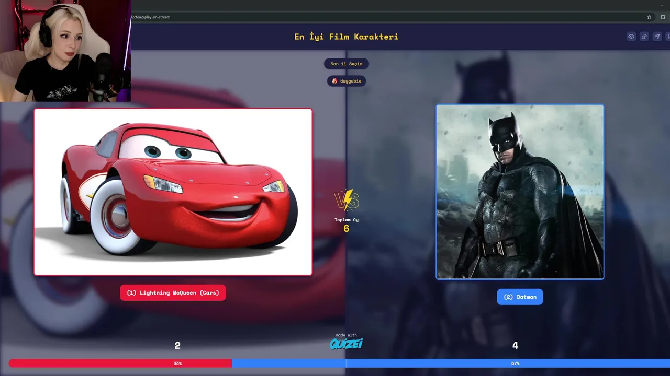Select the Batman image card
Viewport: 670px width, 376px height.
click(x=520, y=192)
